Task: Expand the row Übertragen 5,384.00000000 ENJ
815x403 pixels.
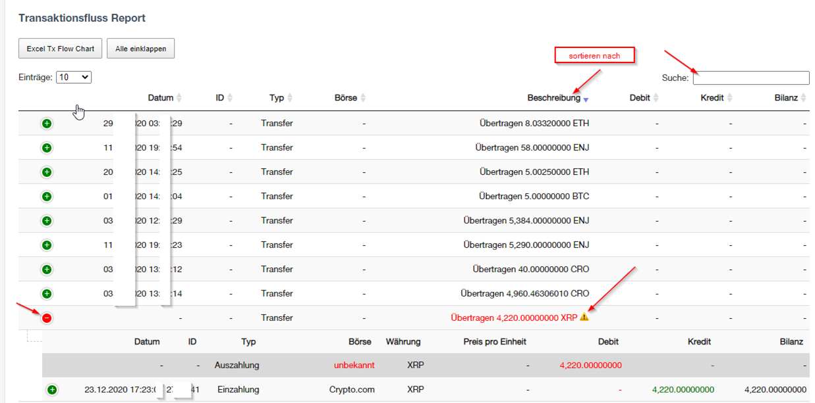Action: (47, 221)
